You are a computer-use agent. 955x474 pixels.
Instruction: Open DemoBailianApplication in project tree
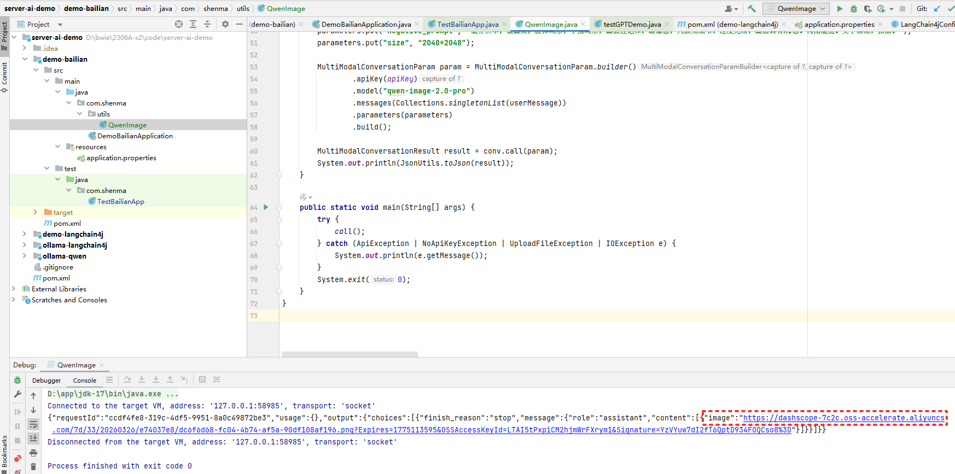[x=135, y=136]
